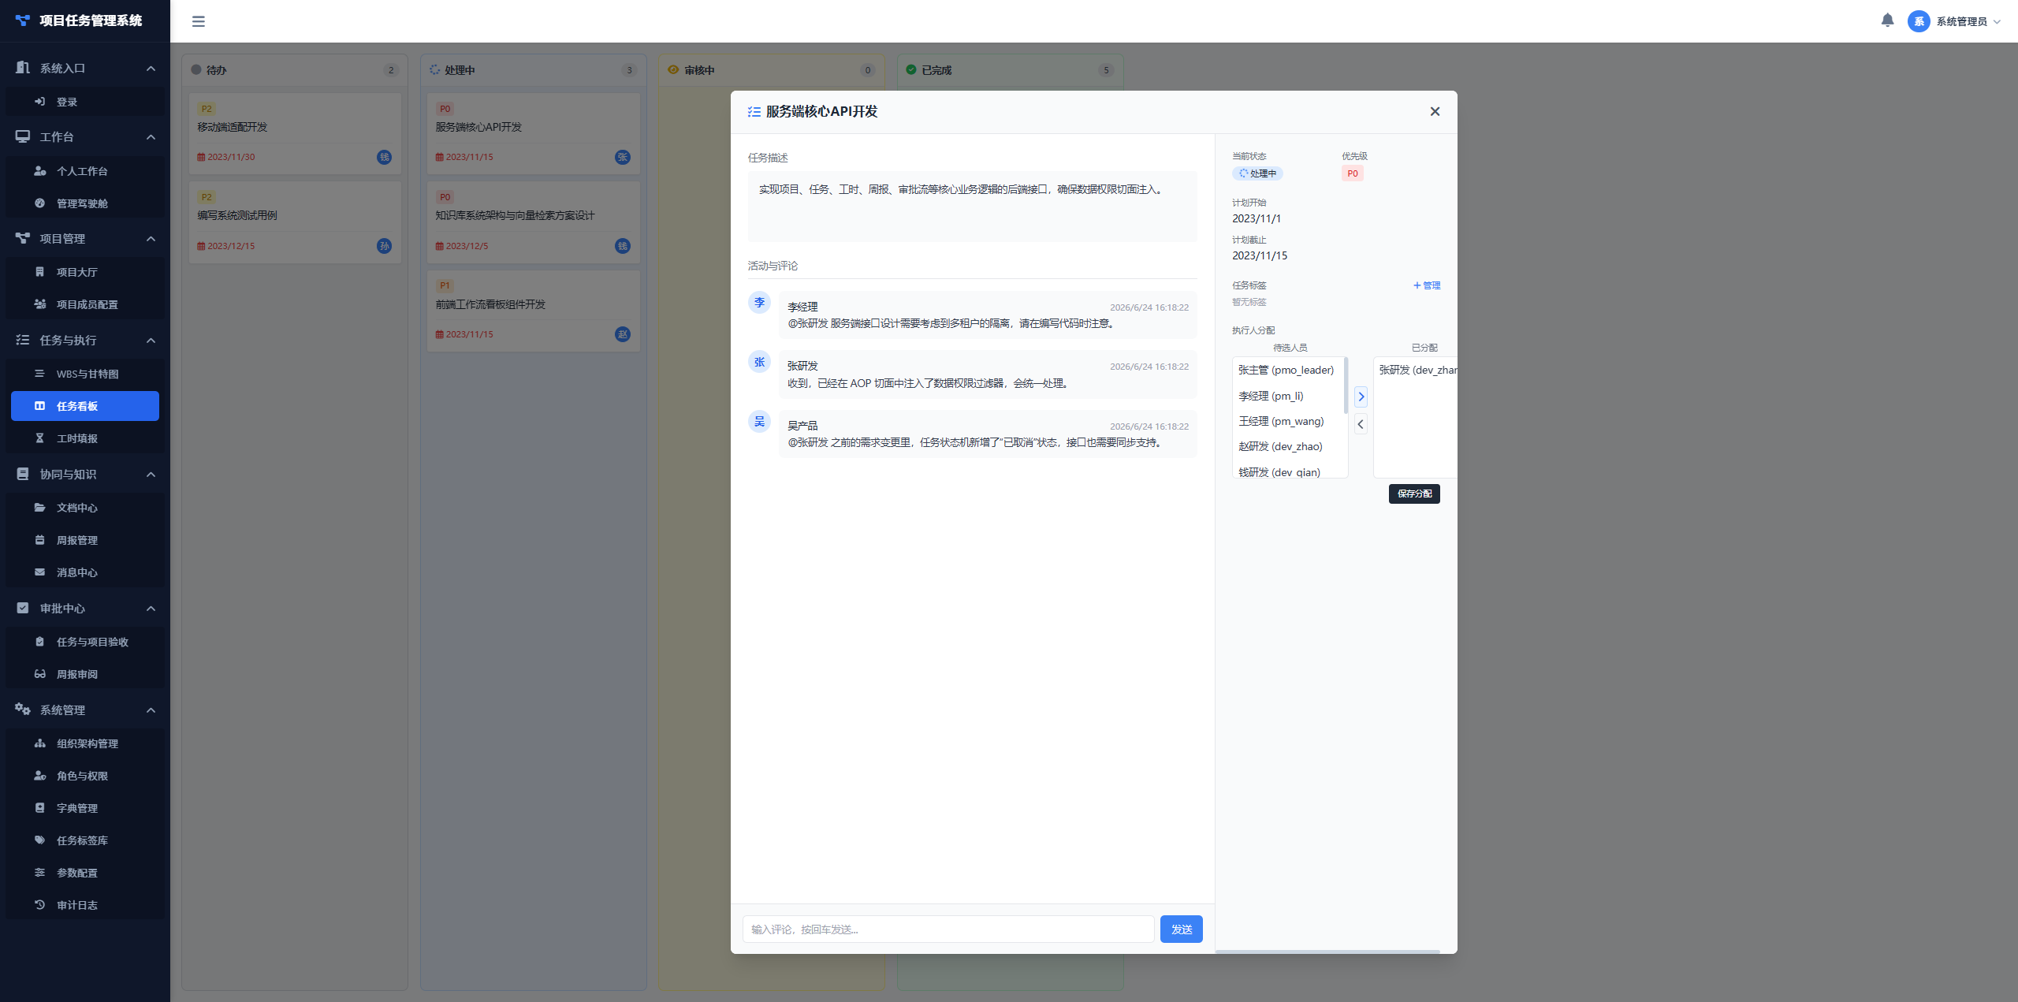Click the 系 user avatar in header
The width and height of the screenshot is (2018, 1002).
point(1919,21)
